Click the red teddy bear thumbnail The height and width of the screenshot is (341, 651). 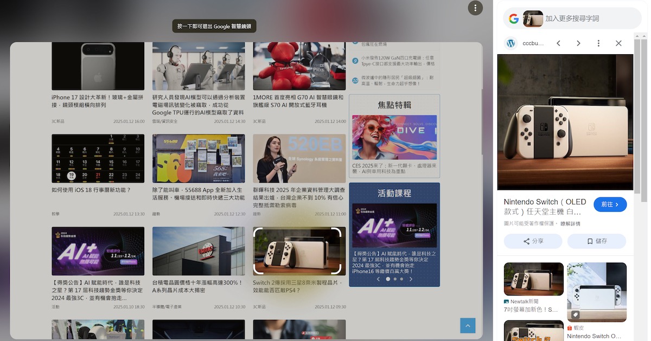[299, 66]
